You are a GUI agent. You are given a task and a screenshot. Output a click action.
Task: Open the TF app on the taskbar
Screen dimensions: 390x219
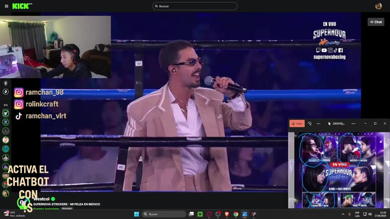click(253, 214)
